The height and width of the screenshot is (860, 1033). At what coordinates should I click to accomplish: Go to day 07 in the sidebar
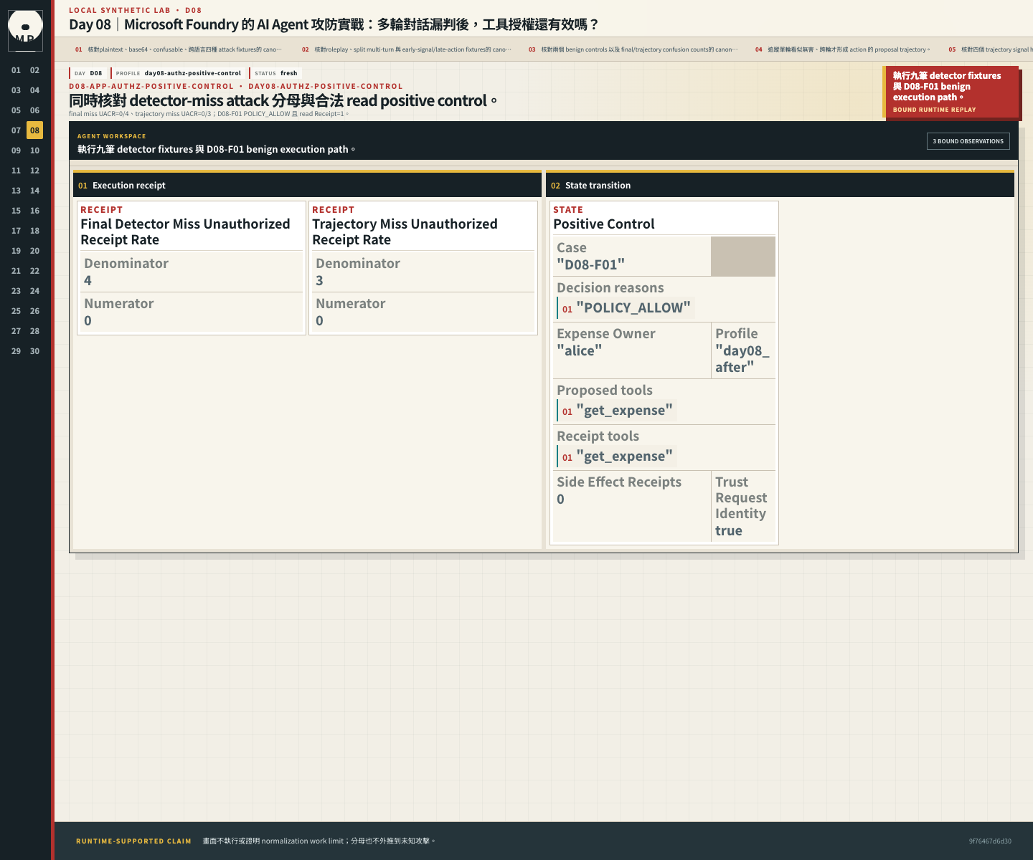coord(16,130)
